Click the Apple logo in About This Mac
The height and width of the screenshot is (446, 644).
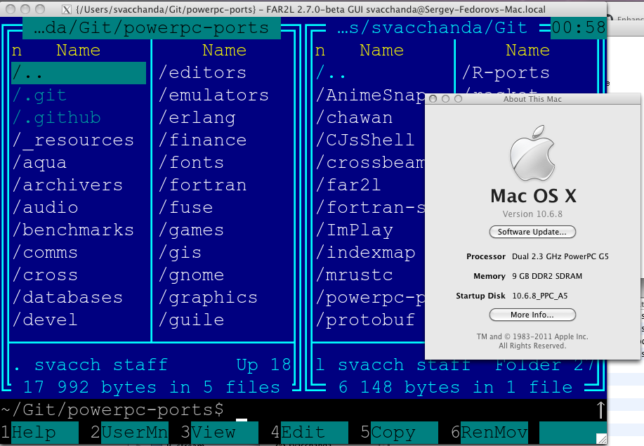(x=532, y=153)
